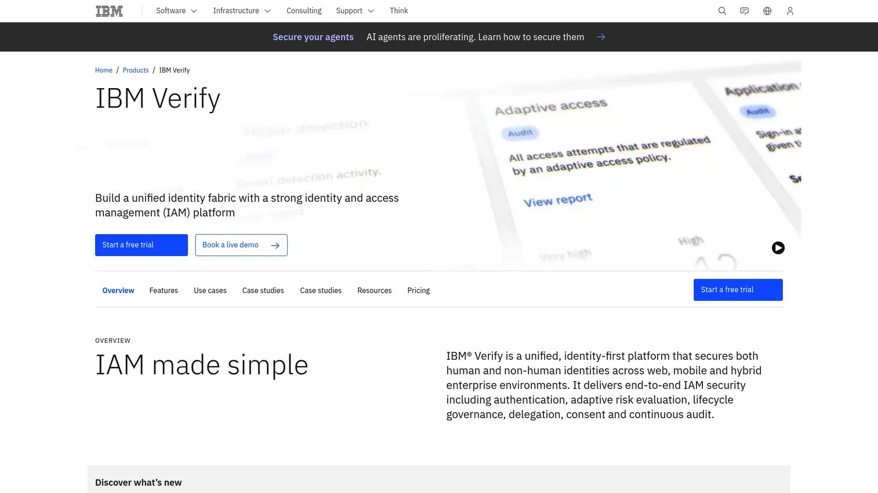
Task: Click Book a live demo button
Action: (x=241, y=245)
